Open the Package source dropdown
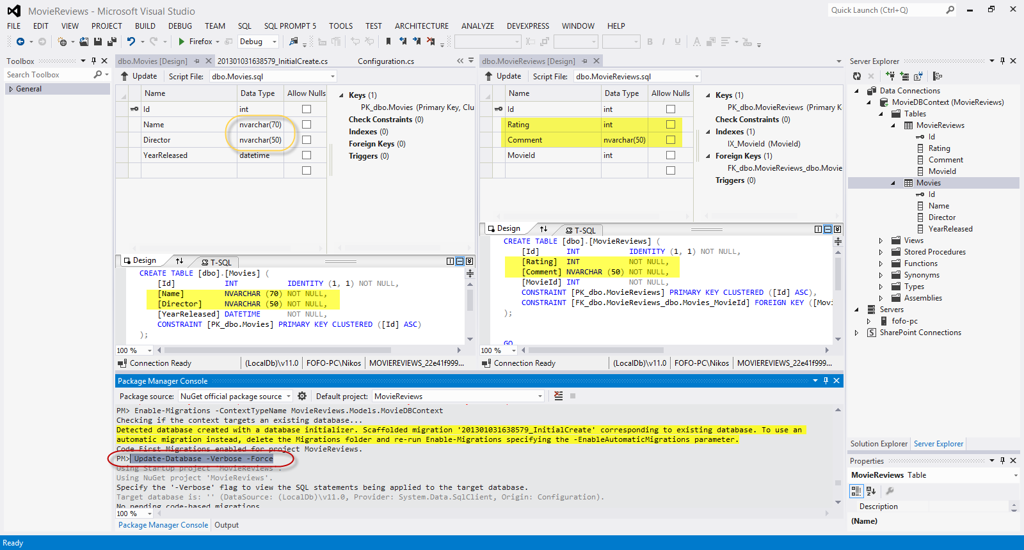This screenshot has height=550, width=1024. tap(288, 396)
